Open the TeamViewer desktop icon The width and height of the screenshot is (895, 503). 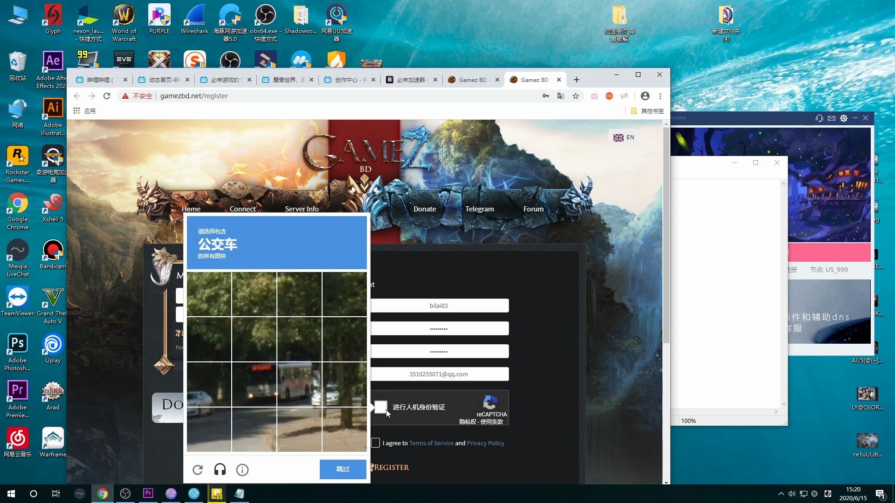[18, 301]
